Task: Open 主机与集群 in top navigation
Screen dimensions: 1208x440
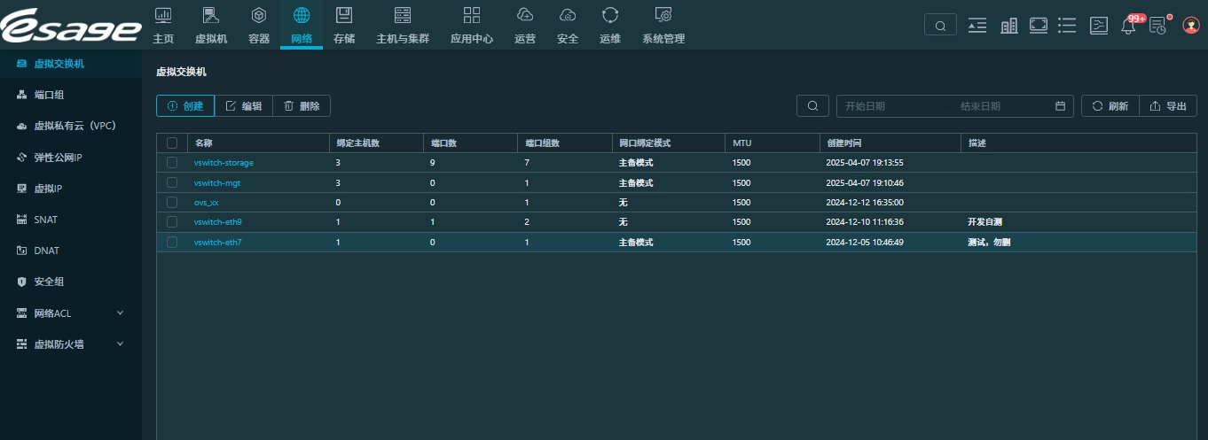Action: 403,25
